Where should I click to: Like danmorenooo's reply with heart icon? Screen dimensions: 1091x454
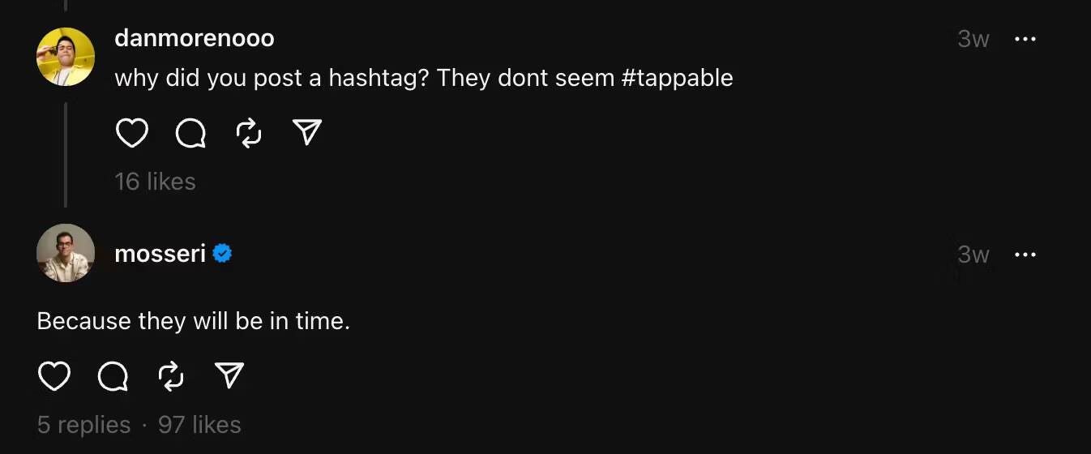tap(132, 133)
